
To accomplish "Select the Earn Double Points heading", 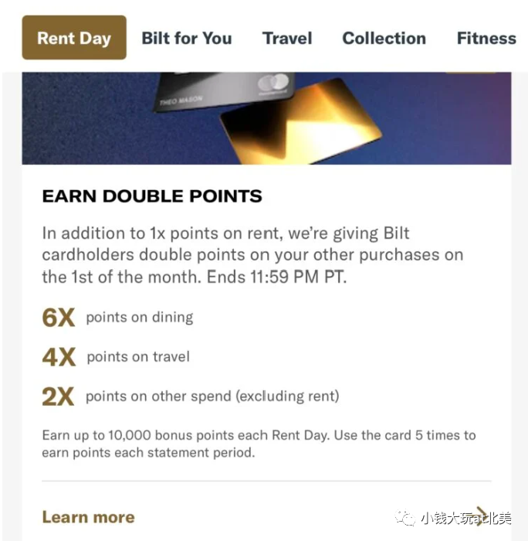I will pyautogui.click(x=152, y=196).
